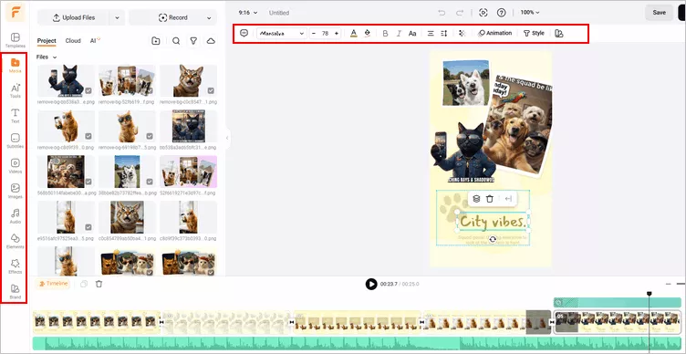Click the flip icon in floating toolbar
Screen dimensions: 686x354
pos(508,199)
